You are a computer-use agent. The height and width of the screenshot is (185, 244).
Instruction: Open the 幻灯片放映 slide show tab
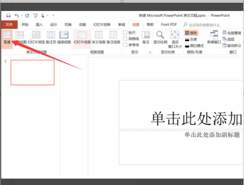click(x=102, y=24)
